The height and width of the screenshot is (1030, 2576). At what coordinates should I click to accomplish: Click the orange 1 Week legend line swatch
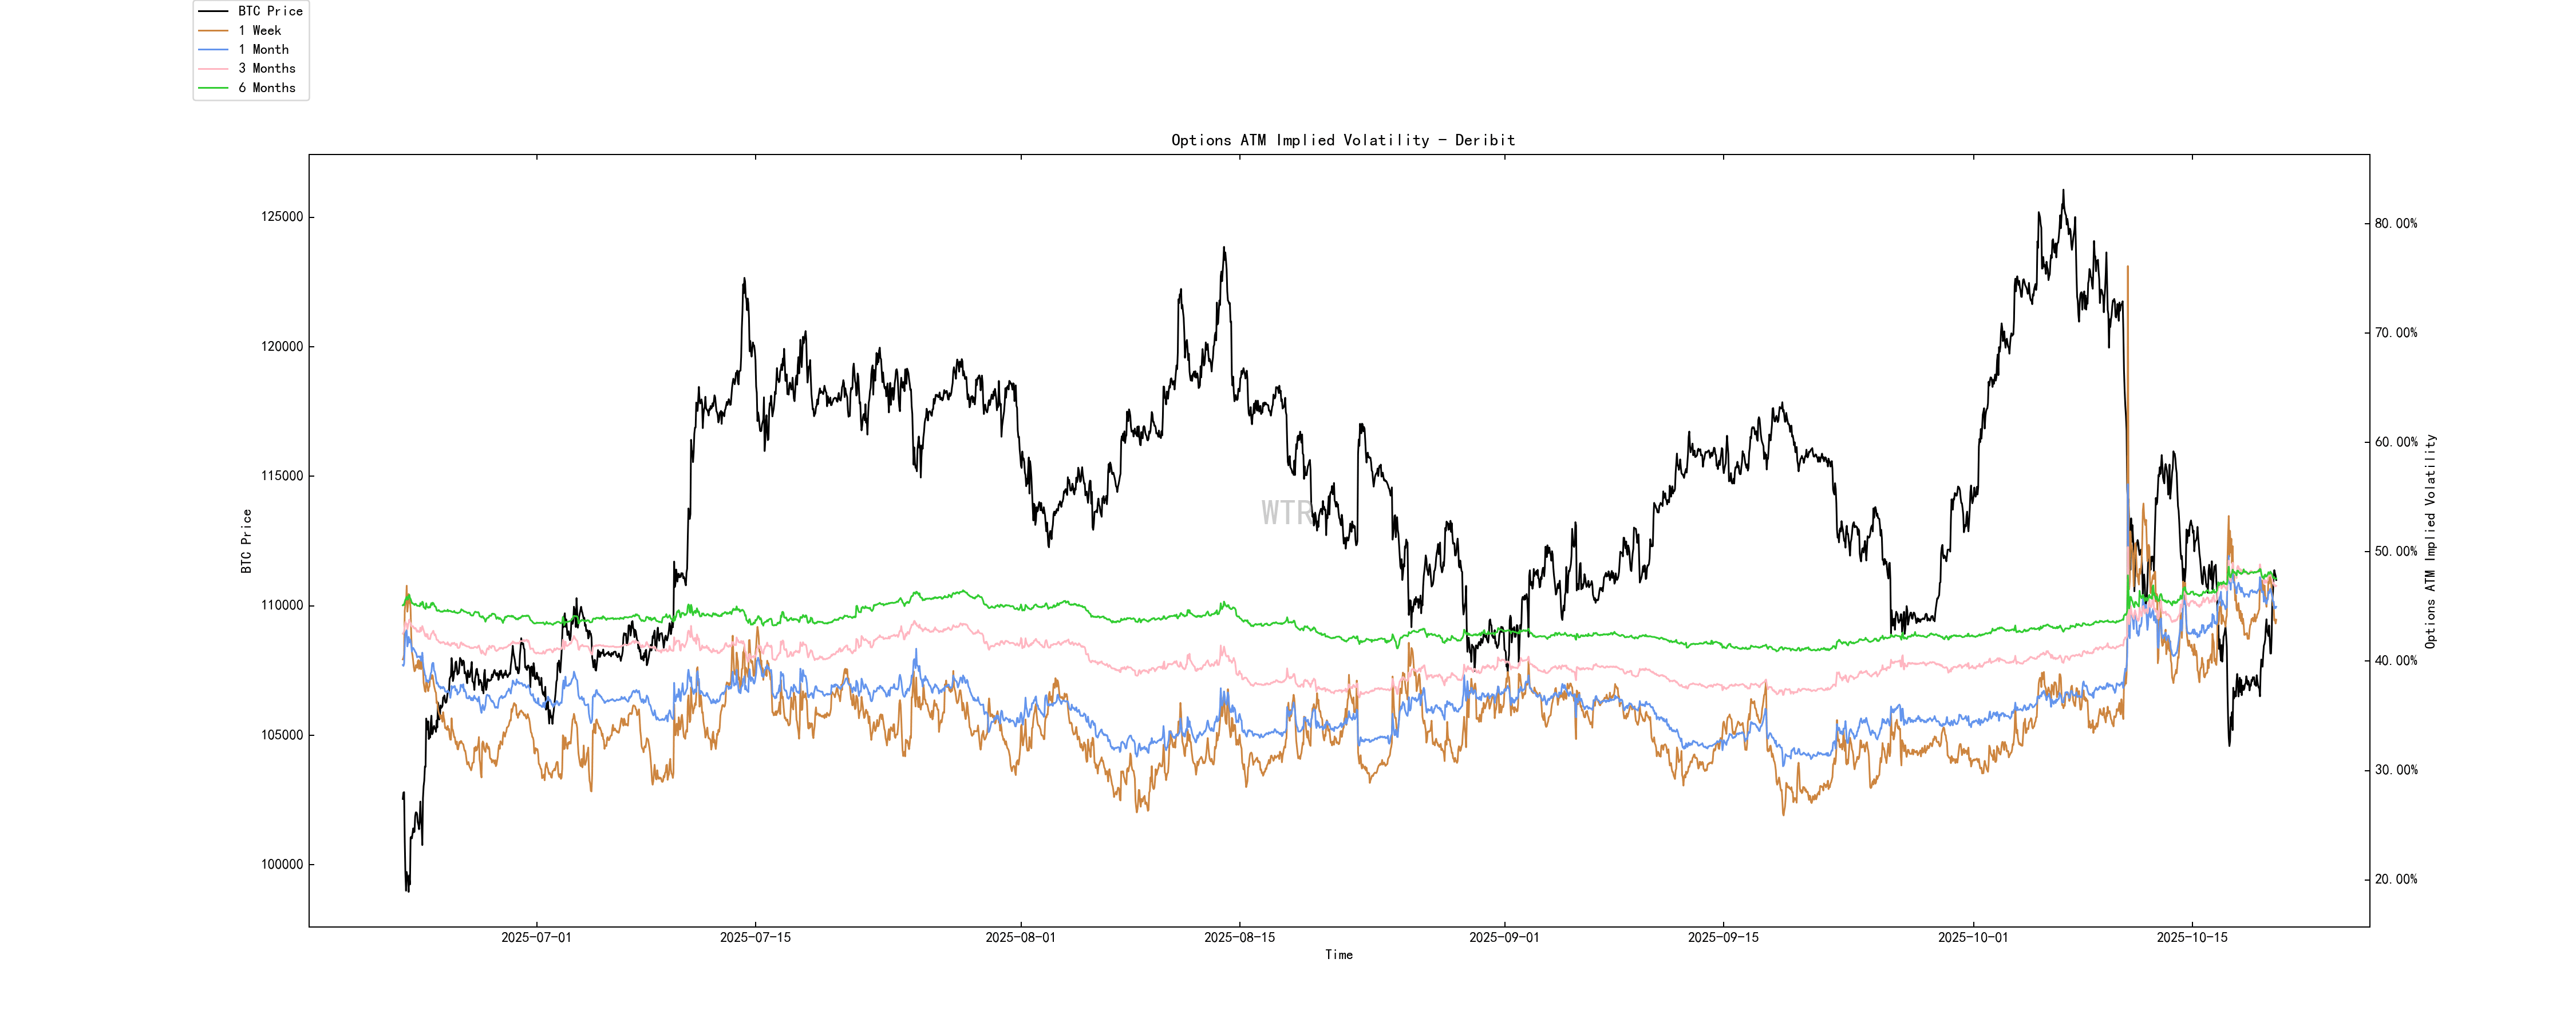[213, 30]
